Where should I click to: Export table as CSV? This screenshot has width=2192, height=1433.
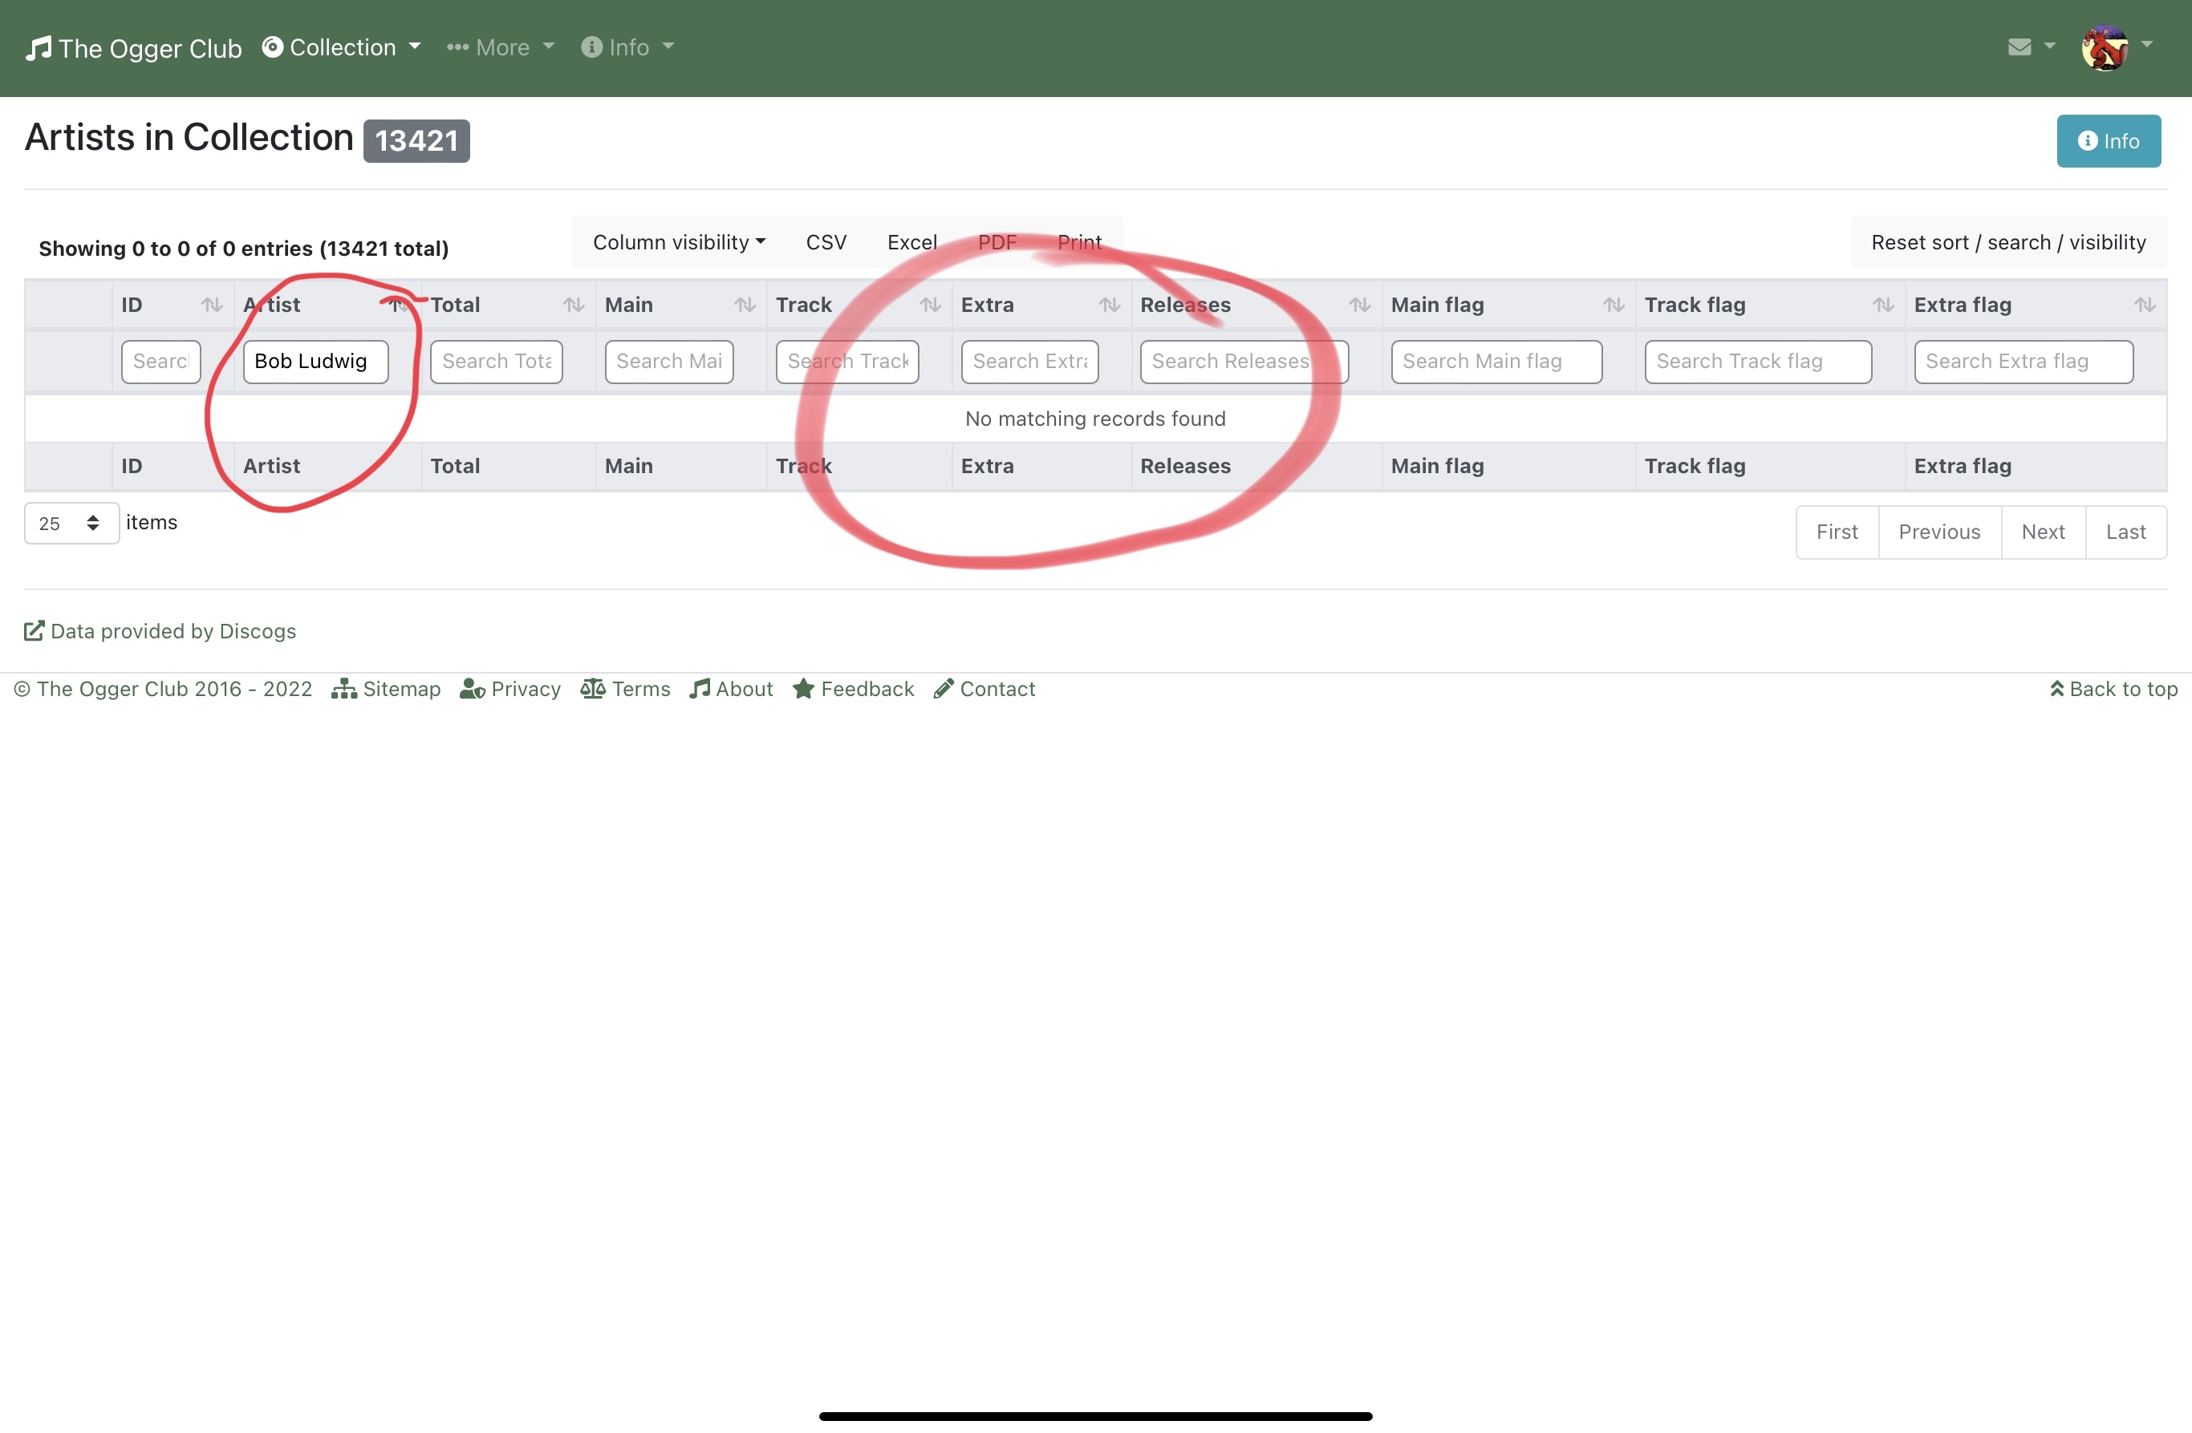(x=826, y=243)
